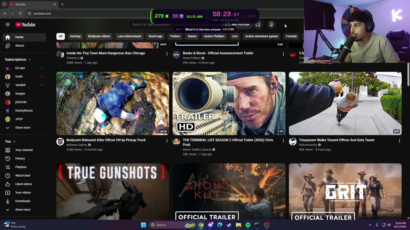Screen dimensions: 410x230
Task: Open options for Books & Blood trailer
Action: pyautogui.click(x=283, y=54)
